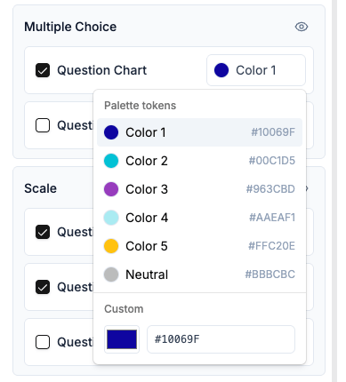Click the purple circle swatch icon

(111, 189)
